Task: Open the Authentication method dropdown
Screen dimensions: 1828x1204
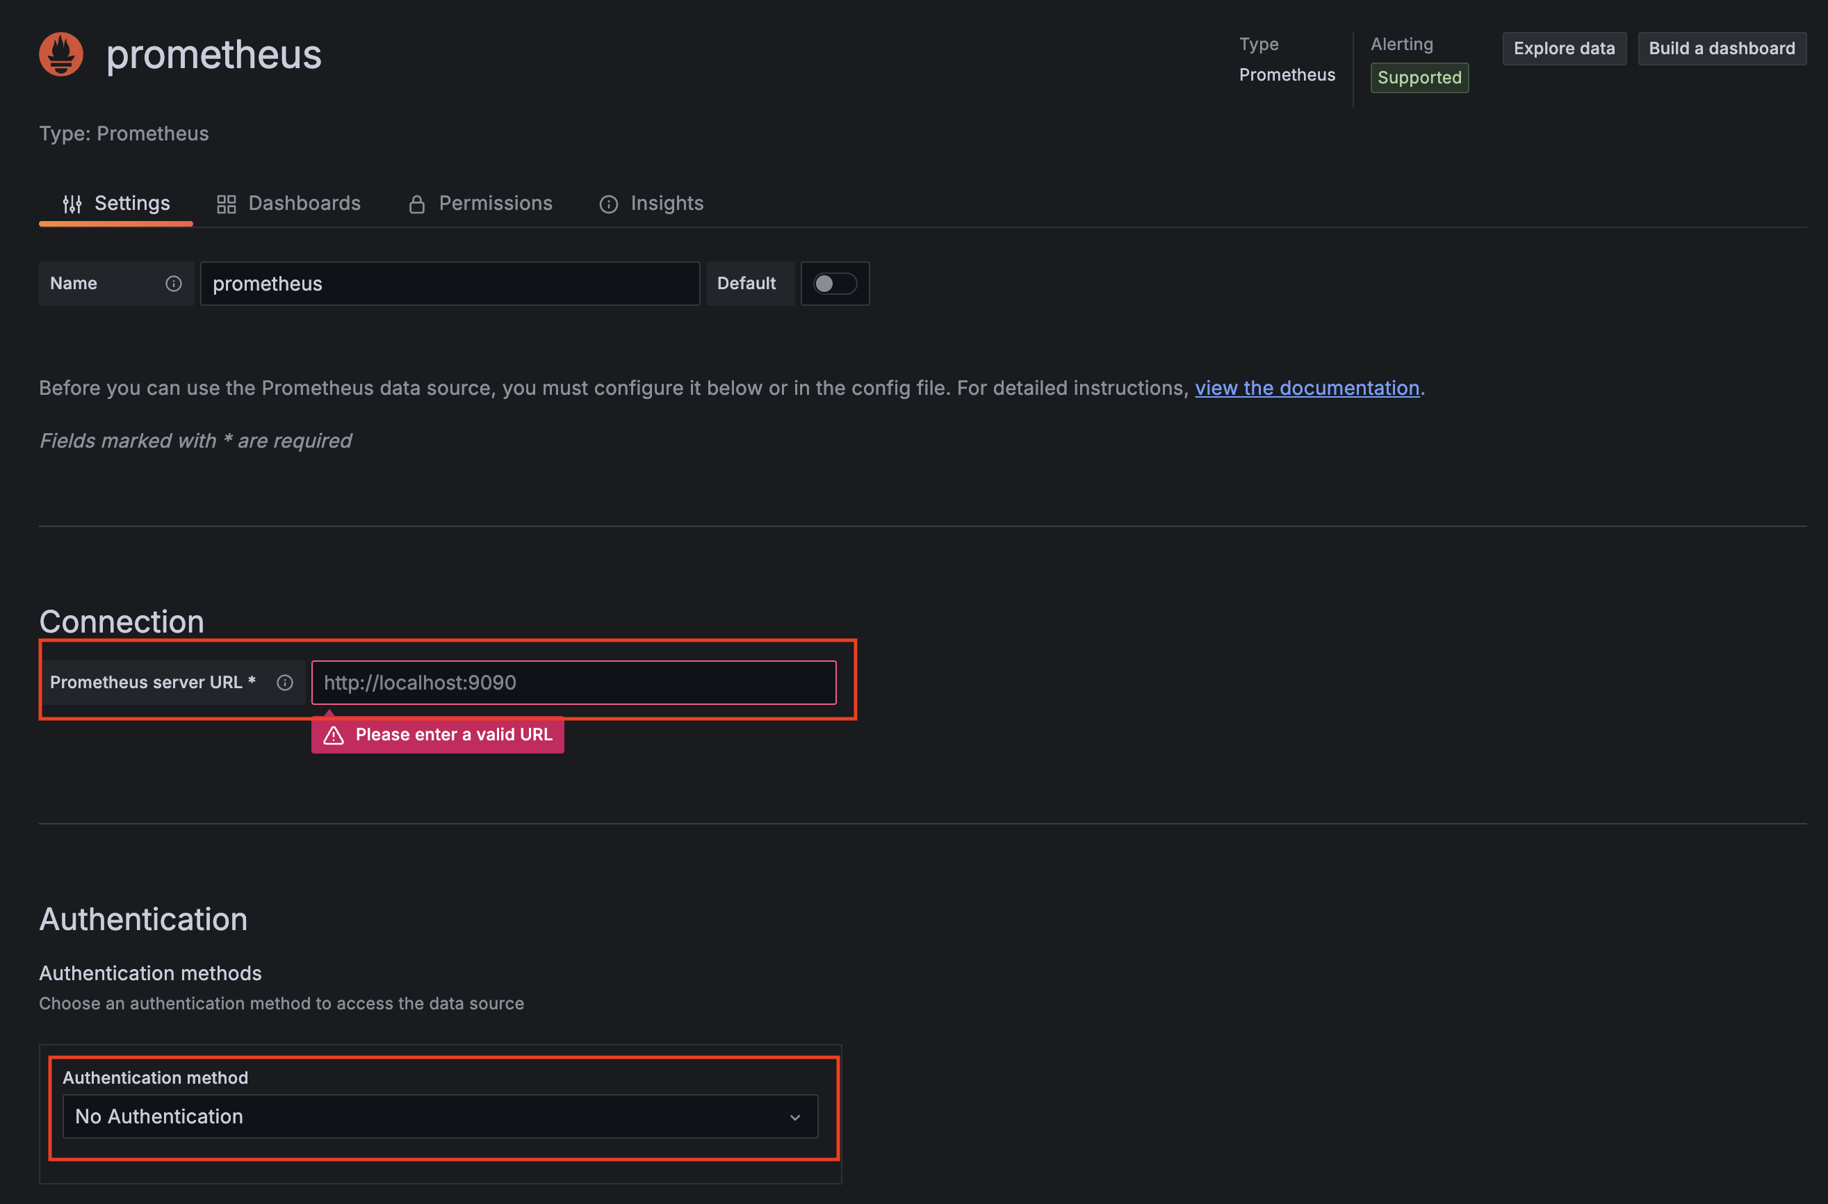Action: [439, 1116]
